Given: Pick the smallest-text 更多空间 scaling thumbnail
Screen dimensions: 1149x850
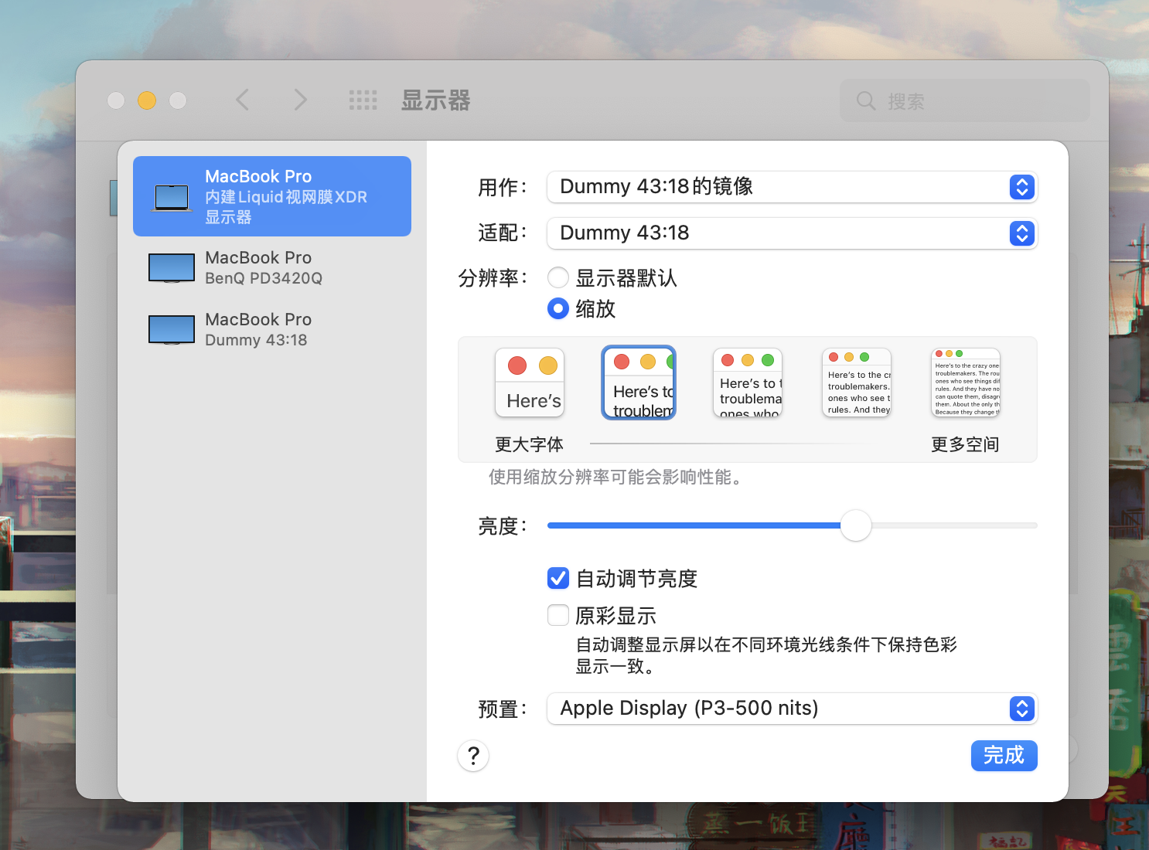Looking at the screenshot, I should coord(966,382).
